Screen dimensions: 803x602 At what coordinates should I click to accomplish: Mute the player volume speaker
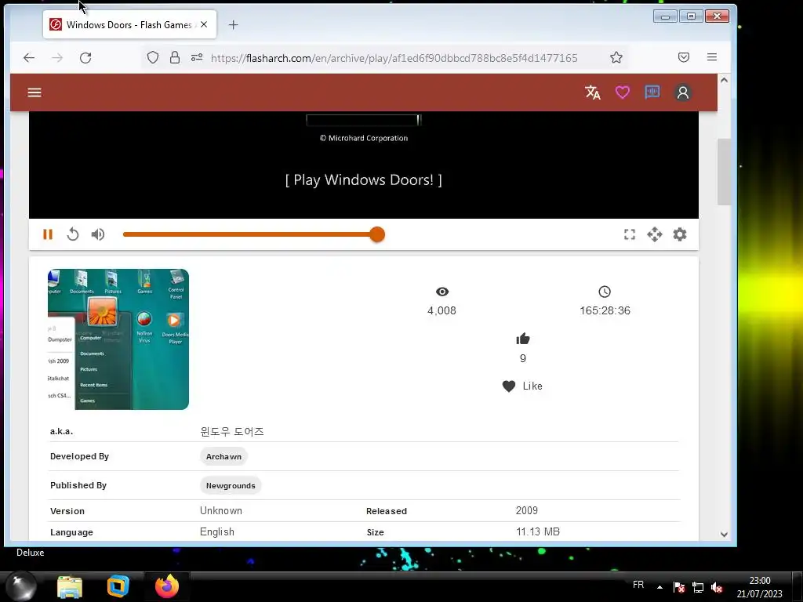[98, 234]
